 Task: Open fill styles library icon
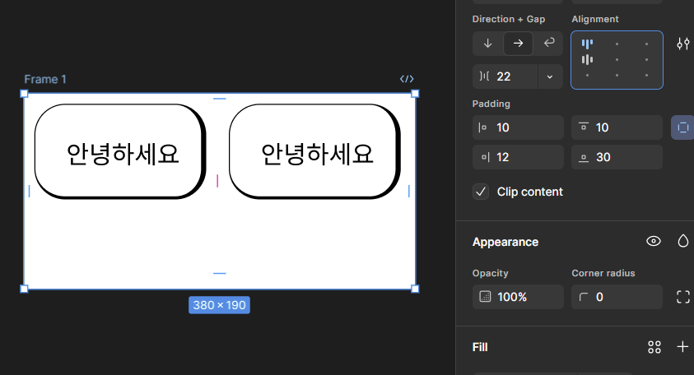tap(654, 347)
